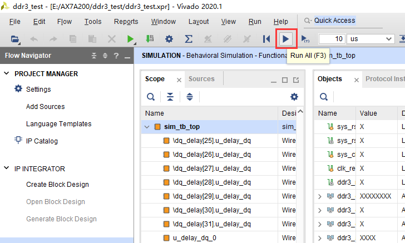
Task: Click Flow Navigator help question mark
Action: 116,56
